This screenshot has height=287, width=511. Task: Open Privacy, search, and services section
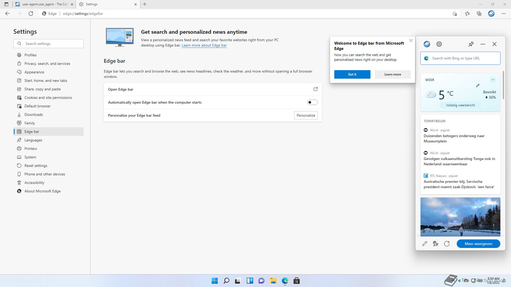coord(48,64)
